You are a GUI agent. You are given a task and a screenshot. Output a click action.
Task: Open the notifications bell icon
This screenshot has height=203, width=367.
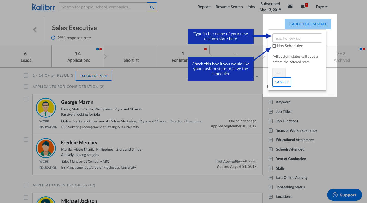point(303,7)
